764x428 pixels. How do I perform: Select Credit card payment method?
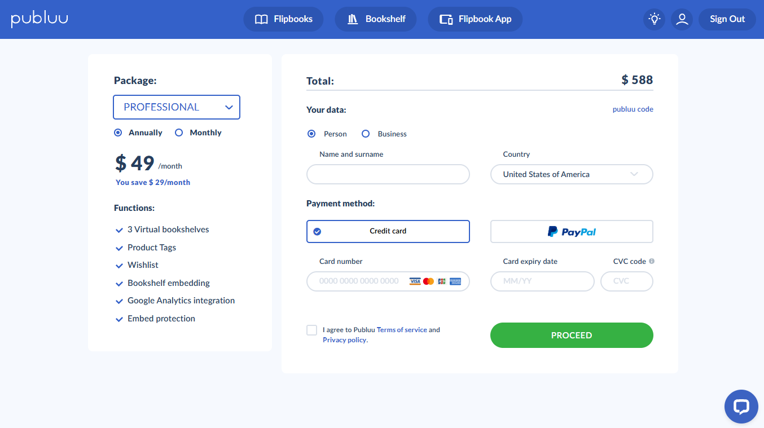point(388,231)
